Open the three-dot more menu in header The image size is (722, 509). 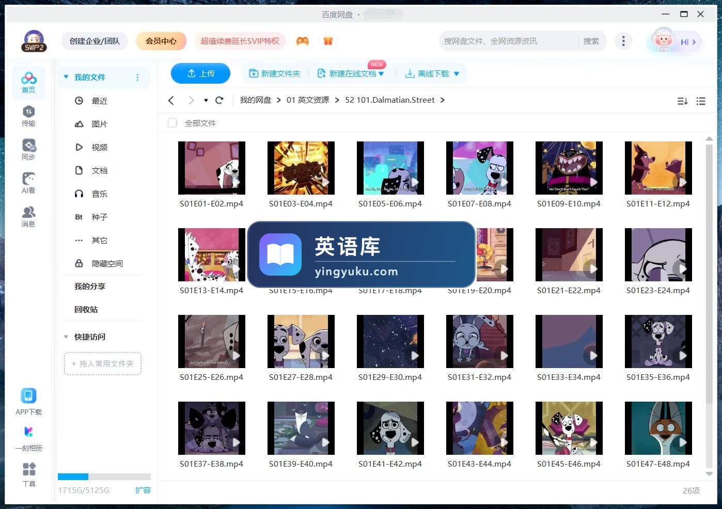coord(623,41)
